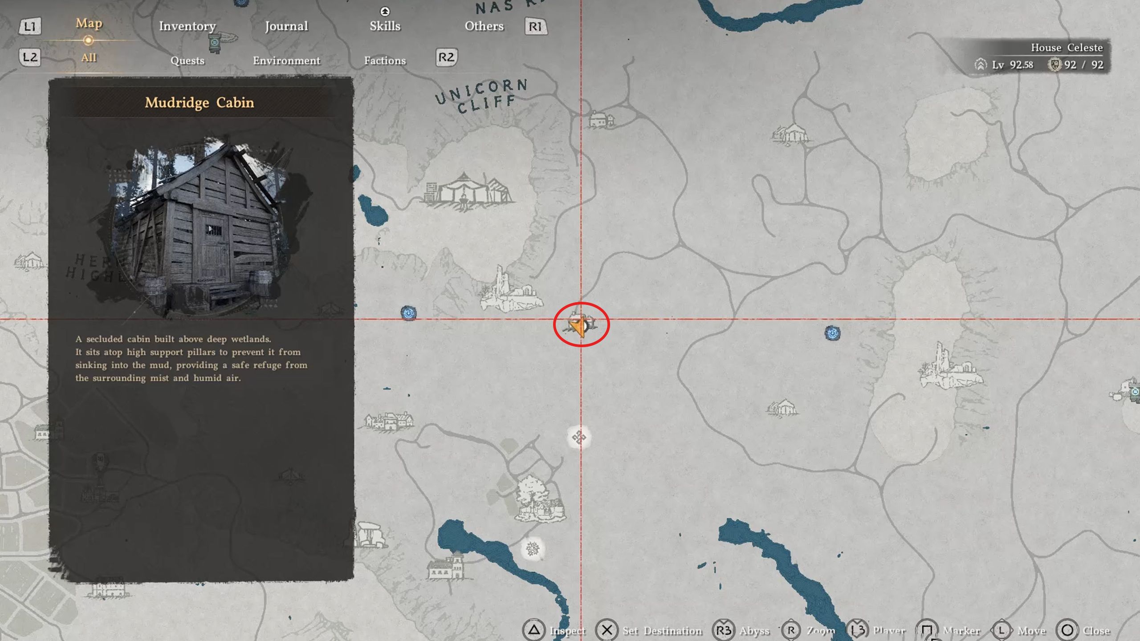Filter map by Environment

point(286,61)
